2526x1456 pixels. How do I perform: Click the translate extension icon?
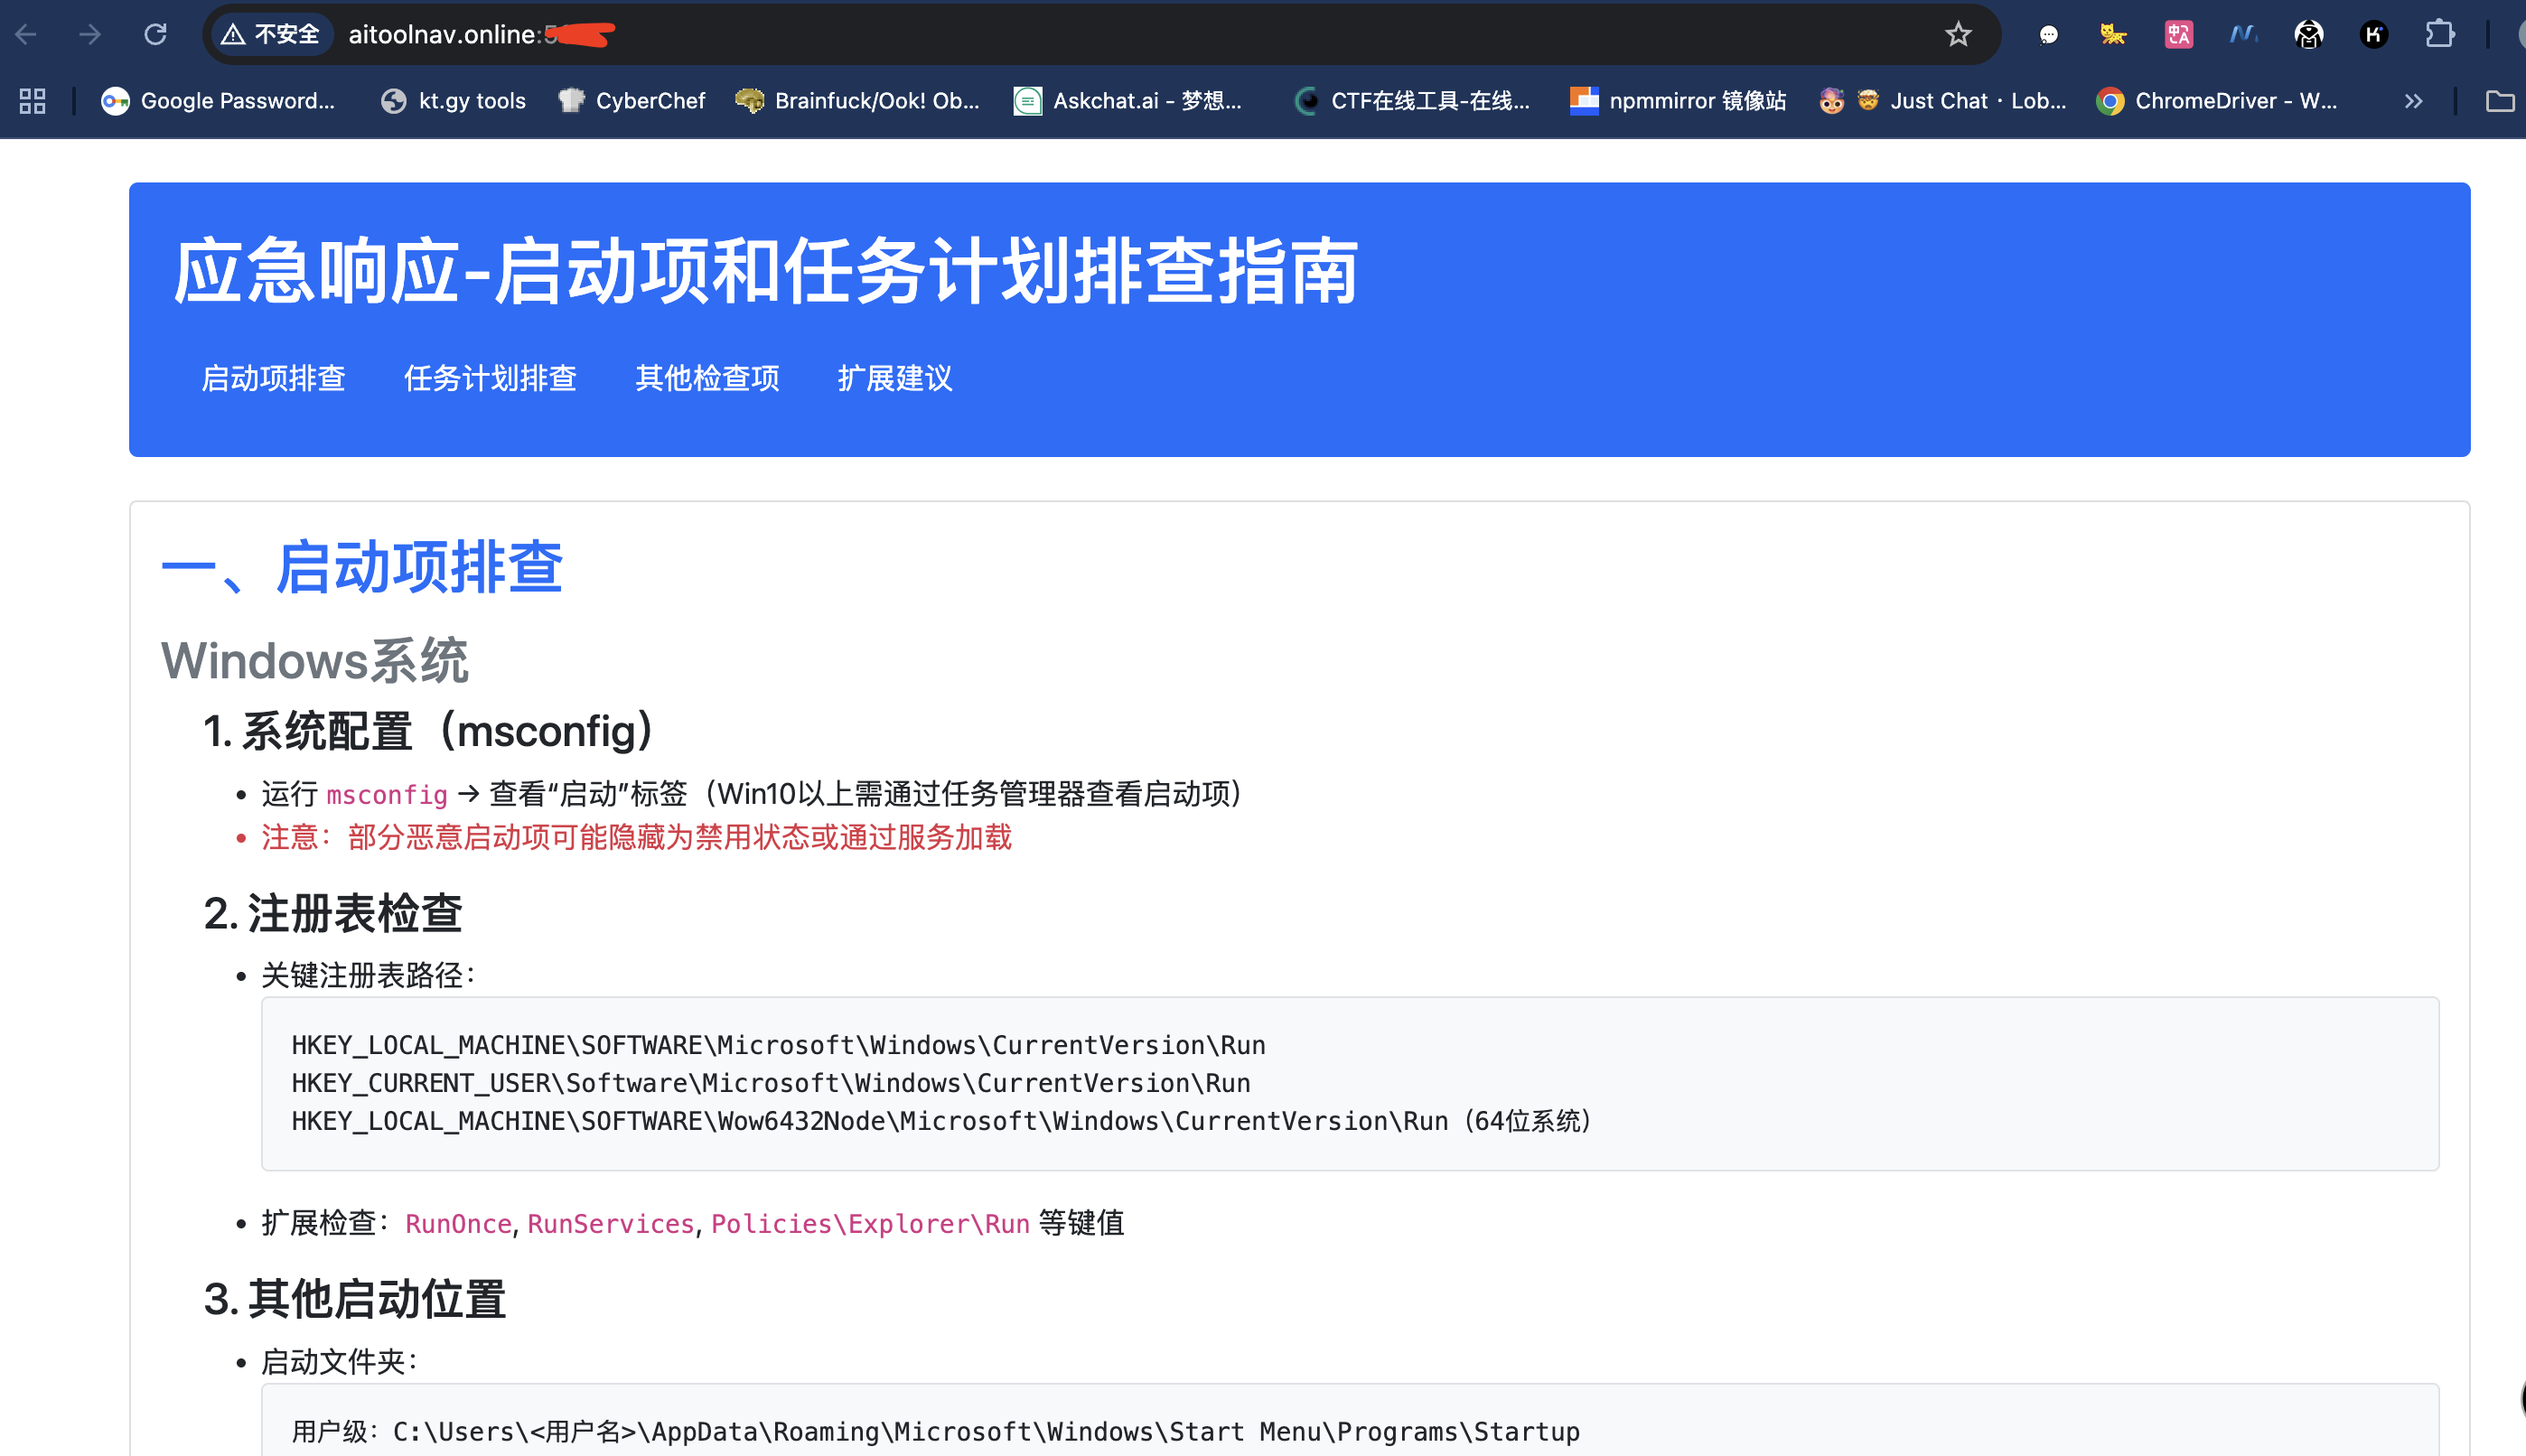[x=2178, y=35]
